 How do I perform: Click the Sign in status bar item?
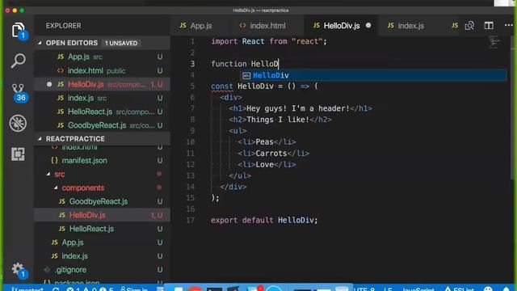(x=134, y=289)
